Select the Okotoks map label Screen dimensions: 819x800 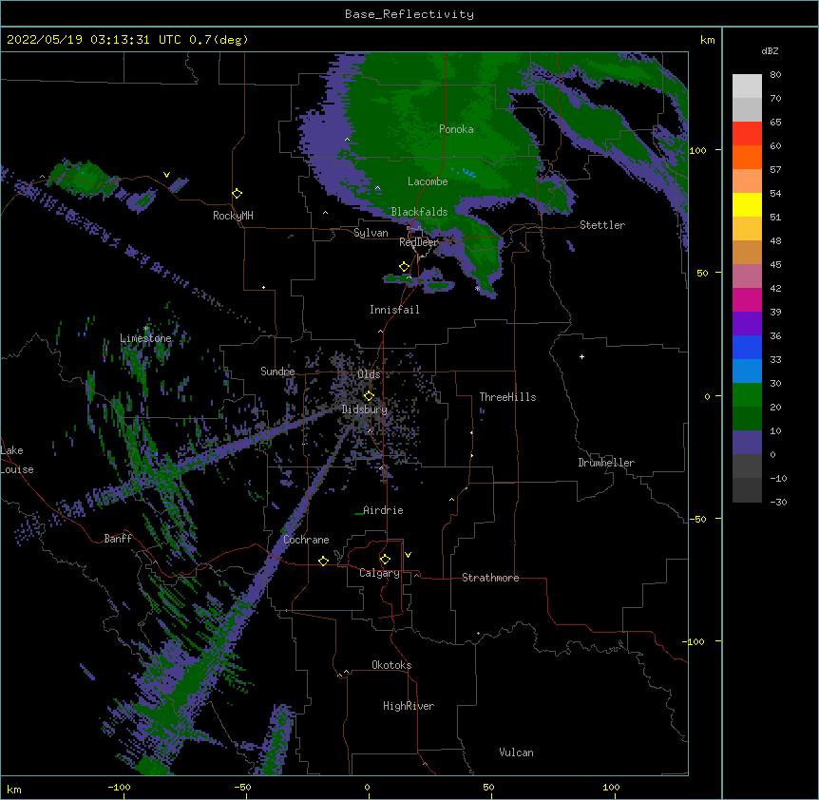[x=391, y=665]
